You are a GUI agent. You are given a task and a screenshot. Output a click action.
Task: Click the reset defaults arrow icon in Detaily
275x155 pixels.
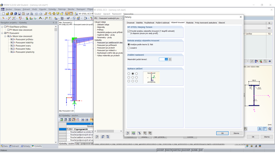(139, 133)
